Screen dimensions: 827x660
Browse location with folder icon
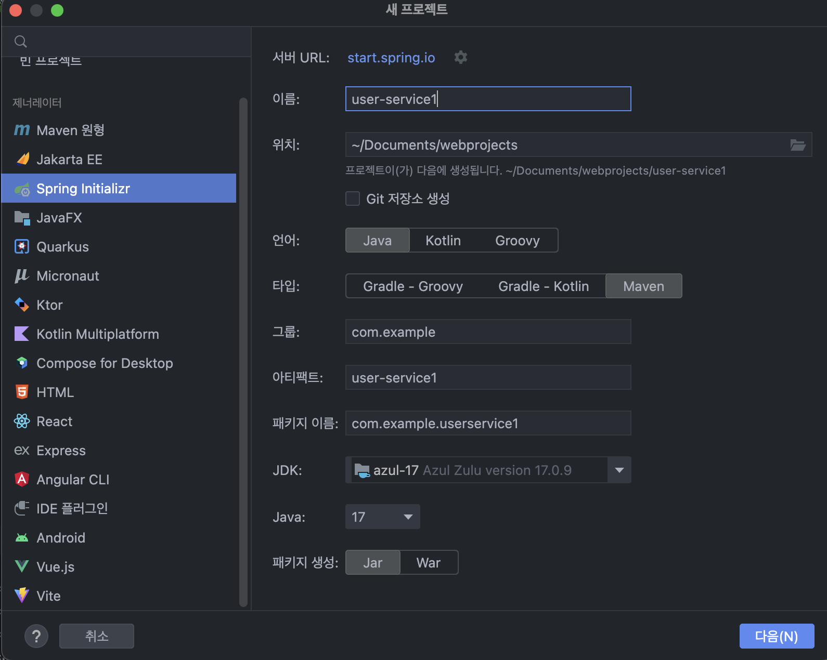point(798,145)
